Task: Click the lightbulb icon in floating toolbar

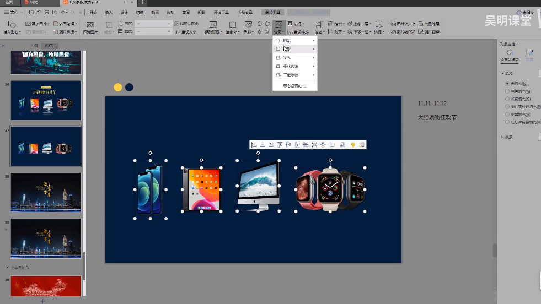Action: tap(353, 145)
